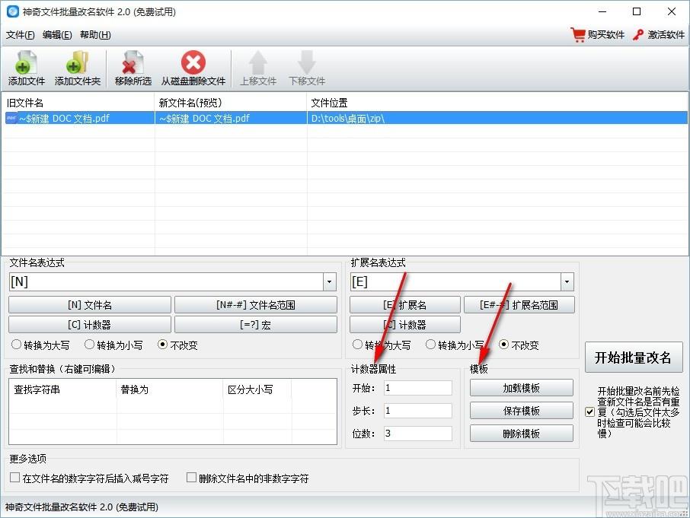This screenshot has width=690, height=518.
Task: Click the 添加文件夹 (add folder) icon
Action: tap(78, 62)
